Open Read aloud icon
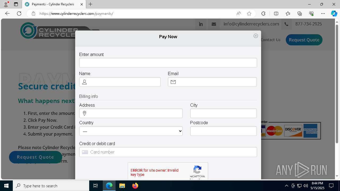340x191 pixels. (x=239, y=14)
